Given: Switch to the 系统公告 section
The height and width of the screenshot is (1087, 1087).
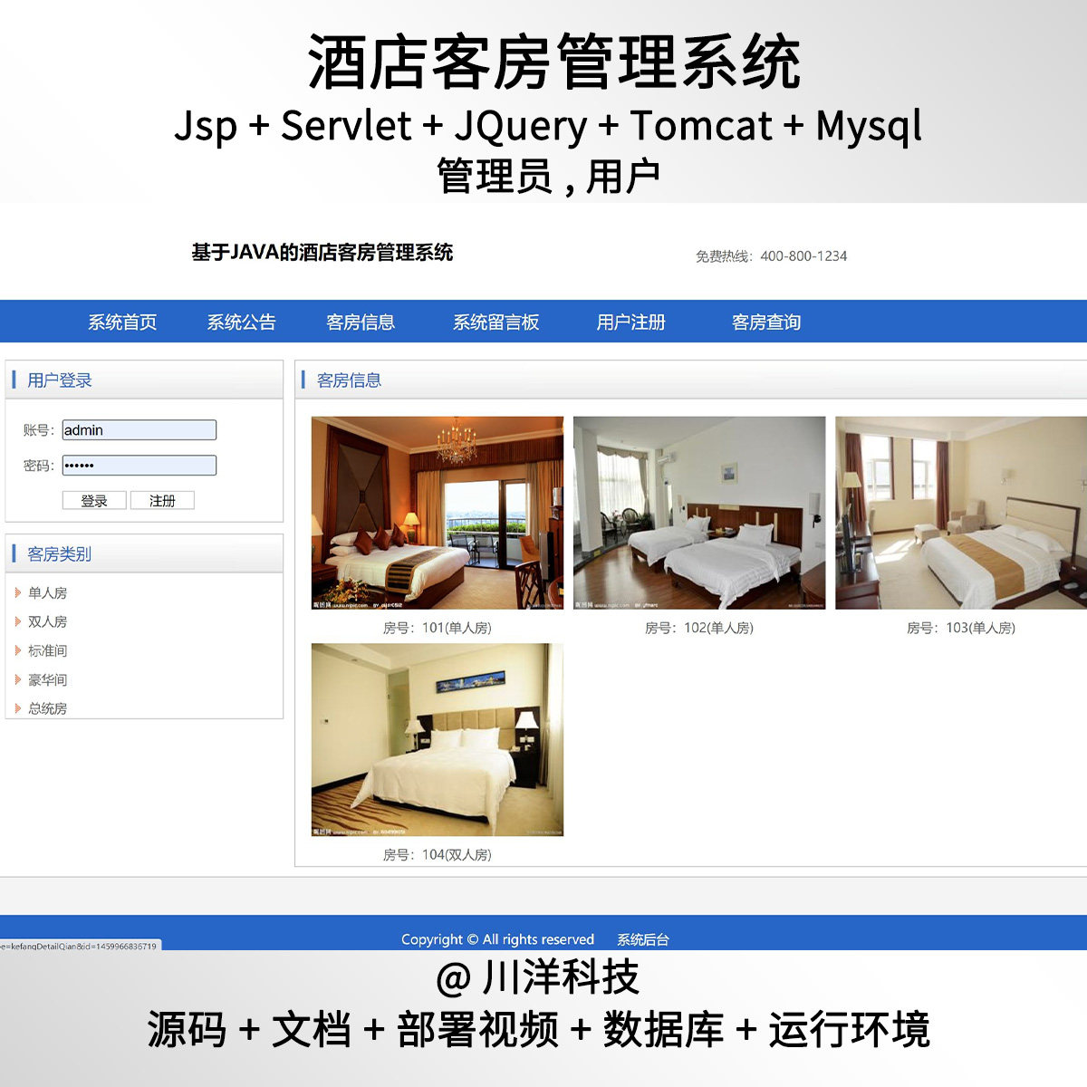Looking at the screenshot, I should pos(242,322).
